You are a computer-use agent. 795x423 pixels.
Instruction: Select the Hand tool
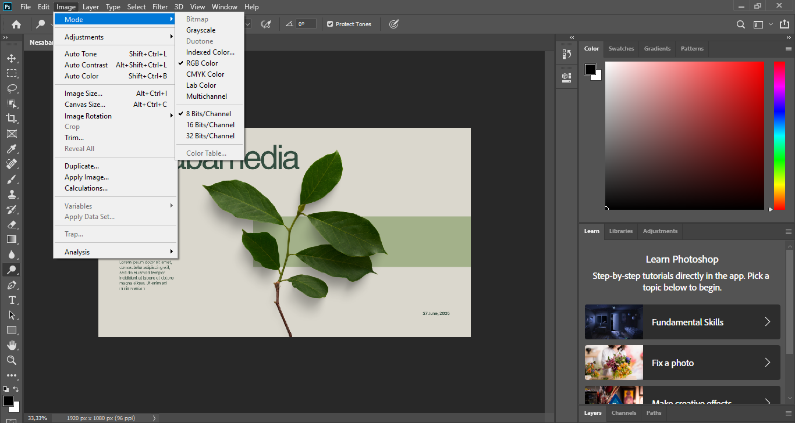pos(11,345)
